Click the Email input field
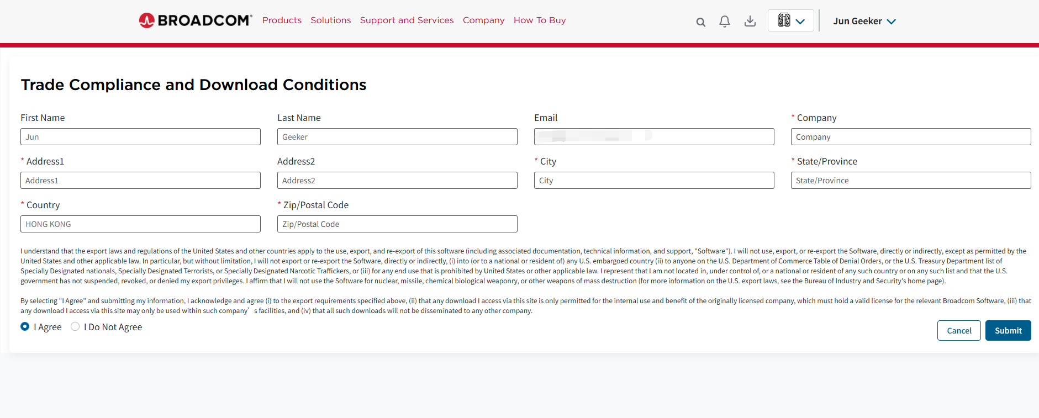Viewport: 1039px width, 418px height. [654, 137]
